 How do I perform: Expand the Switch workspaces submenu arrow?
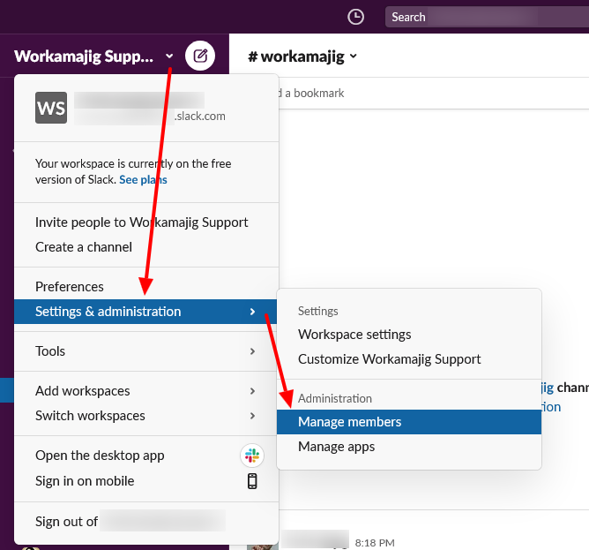click(252, 416)
